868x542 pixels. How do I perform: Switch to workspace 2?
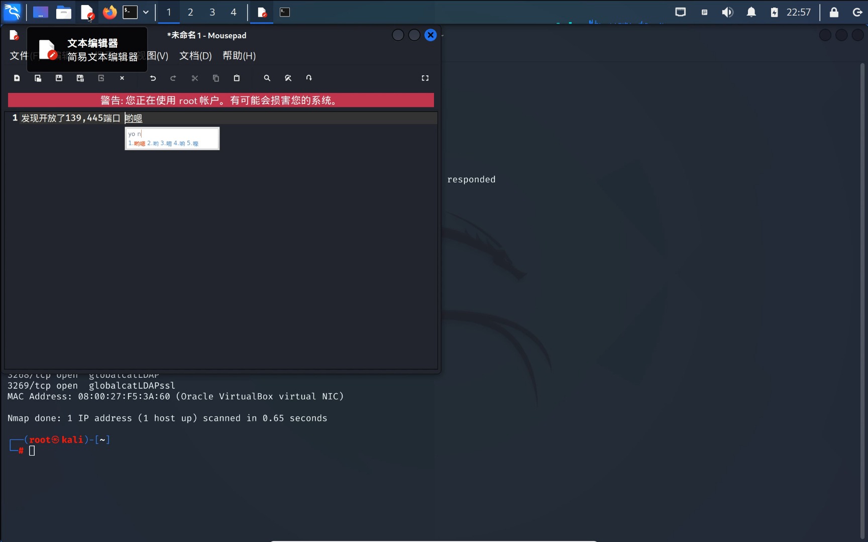tap(190, 12)
